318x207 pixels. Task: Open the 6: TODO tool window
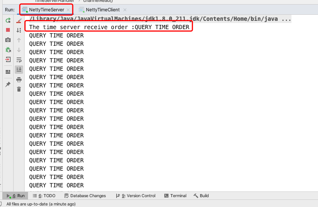[44, 196]
